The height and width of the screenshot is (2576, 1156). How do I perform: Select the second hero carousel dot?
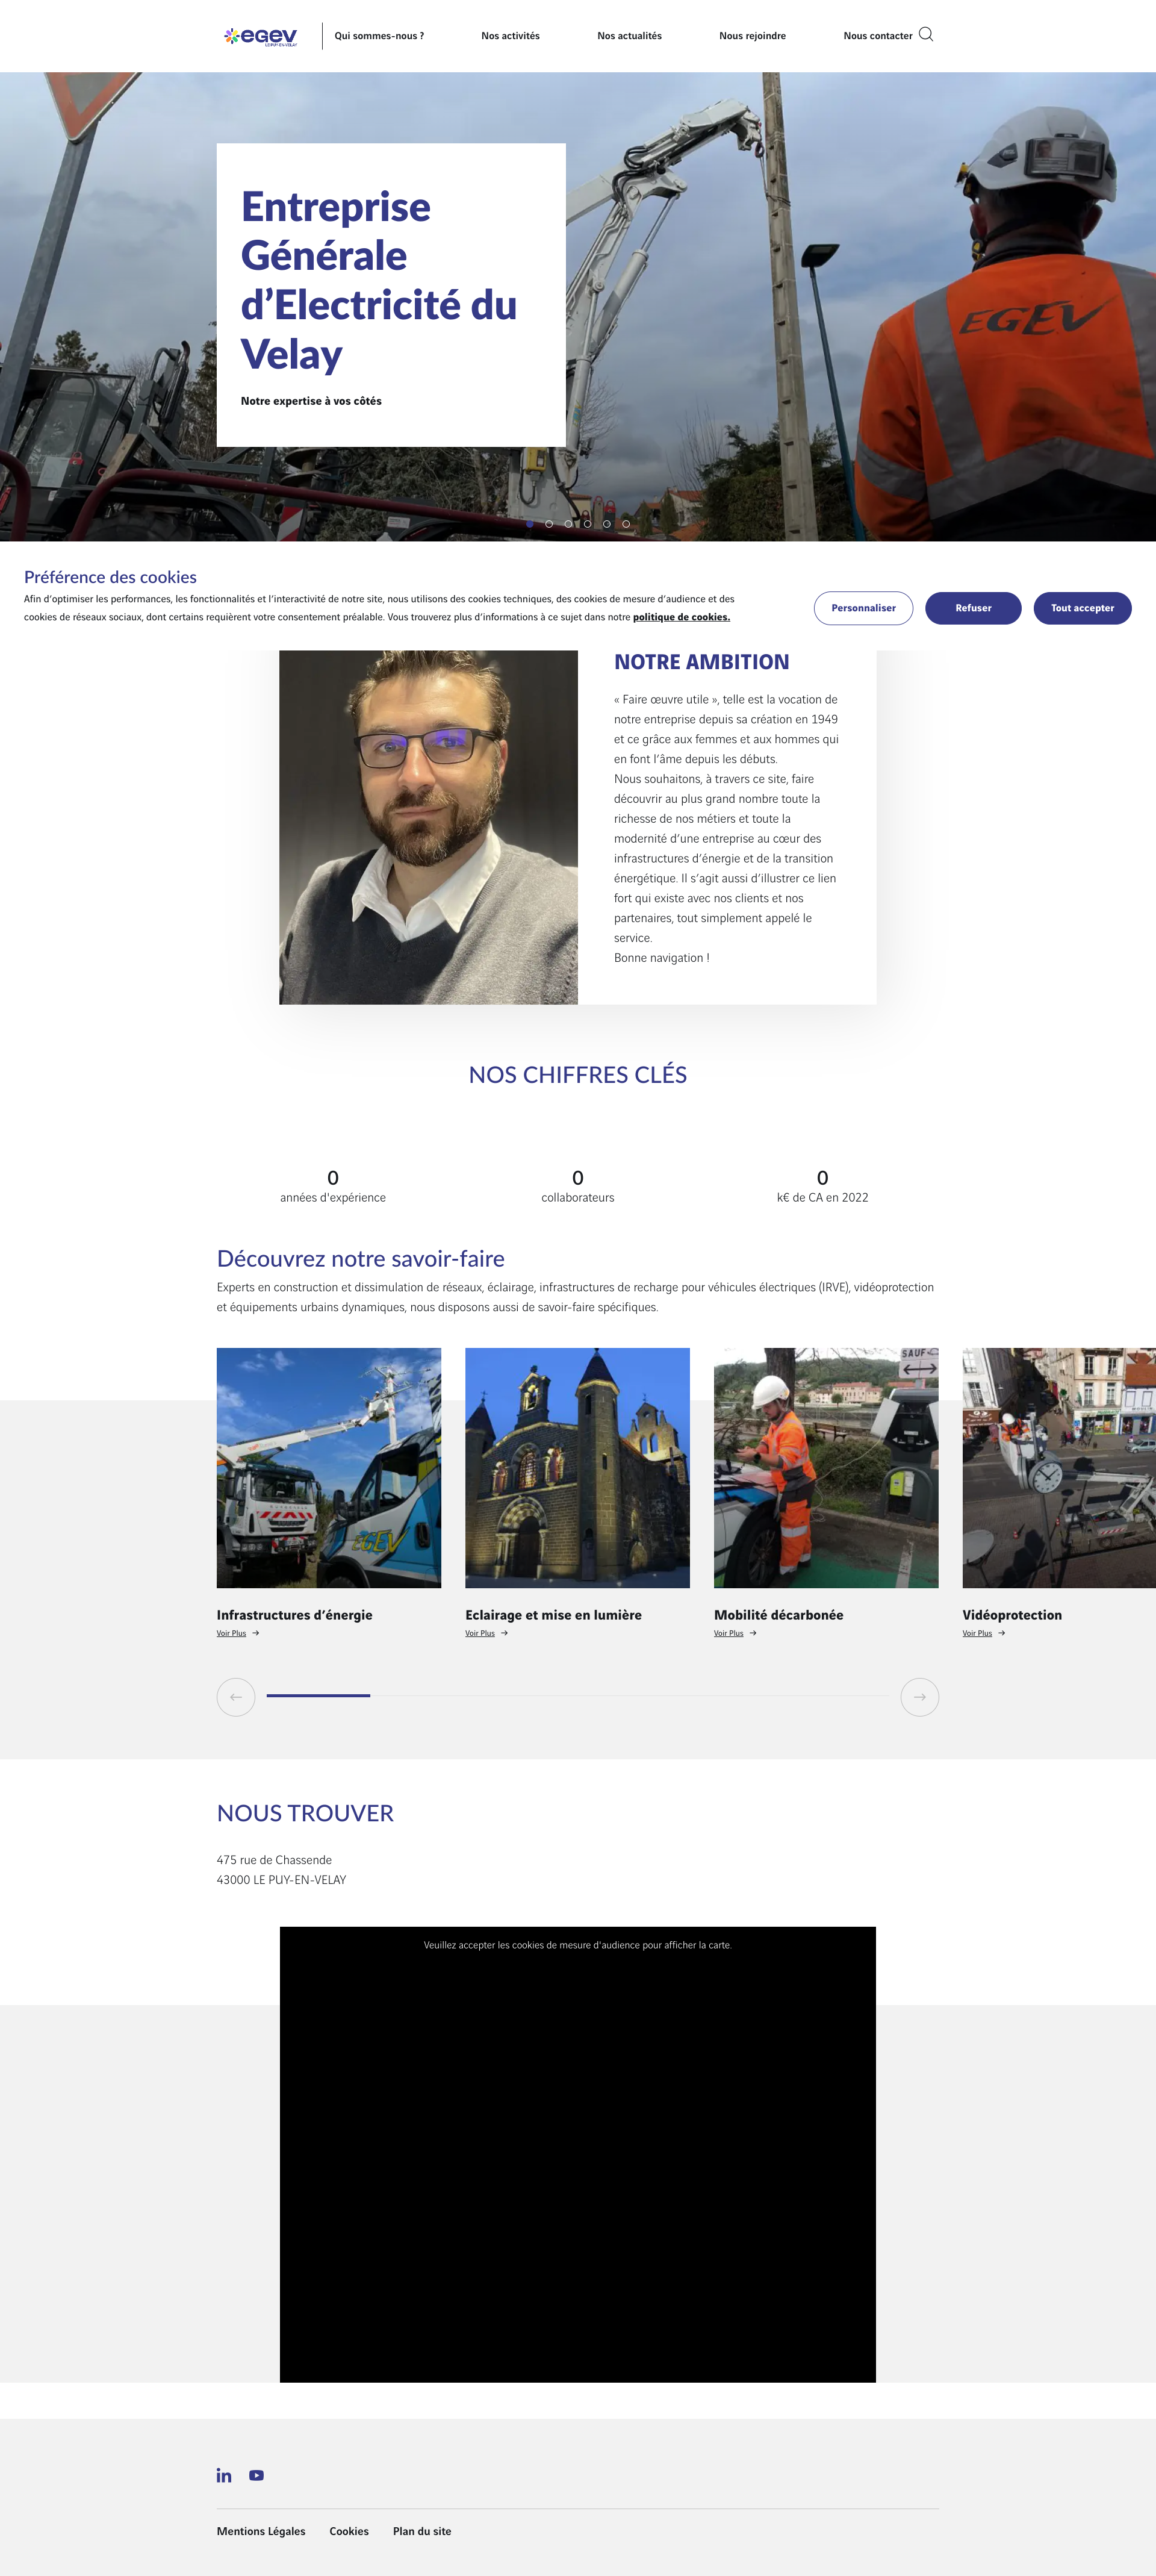[549, 524]
